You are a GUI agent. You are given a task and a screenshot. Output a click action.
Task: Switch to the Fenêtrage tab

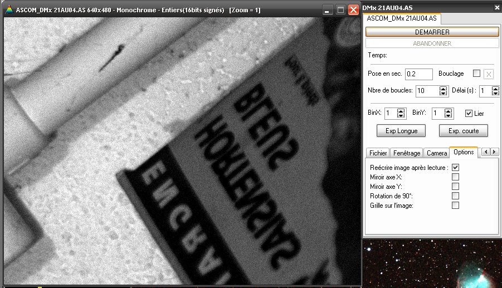[x=406, y=153]
